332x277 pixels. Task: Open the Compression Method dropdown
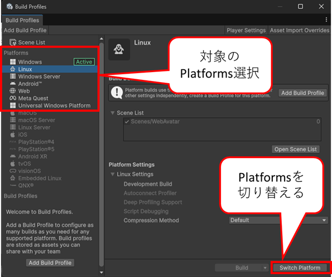[278, 220]
